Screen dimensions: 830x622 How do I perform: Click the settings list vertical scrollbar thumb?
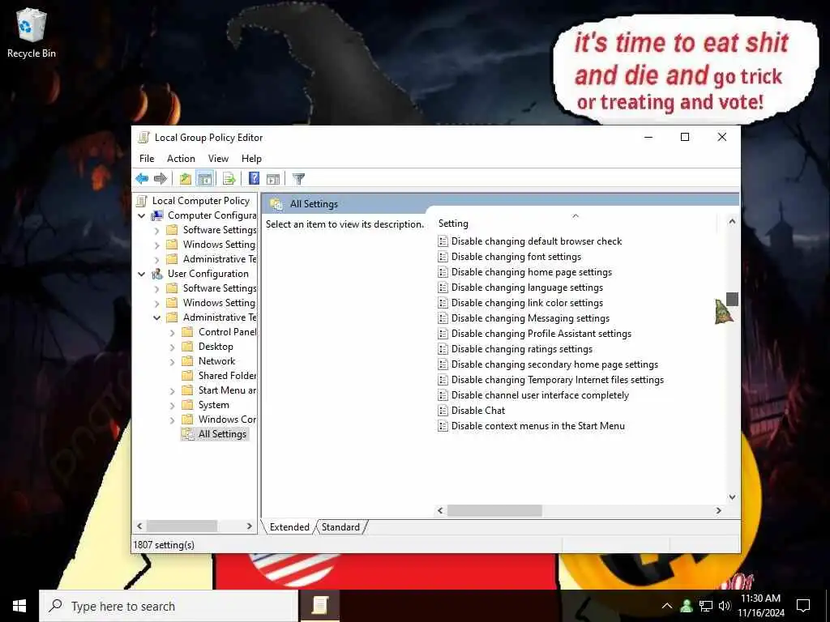click(x=732, y=299)
